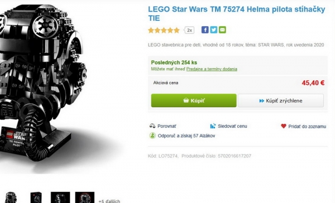
Task: Open Predajne a termíny dodania link
Action: click(212, 69)
